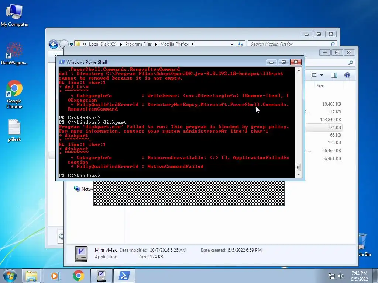Image resolution: width=378 pixels, height=283 pixels.
Task: Expand Program Files breadcrumb arrow
Action: (x=156, y=44)
